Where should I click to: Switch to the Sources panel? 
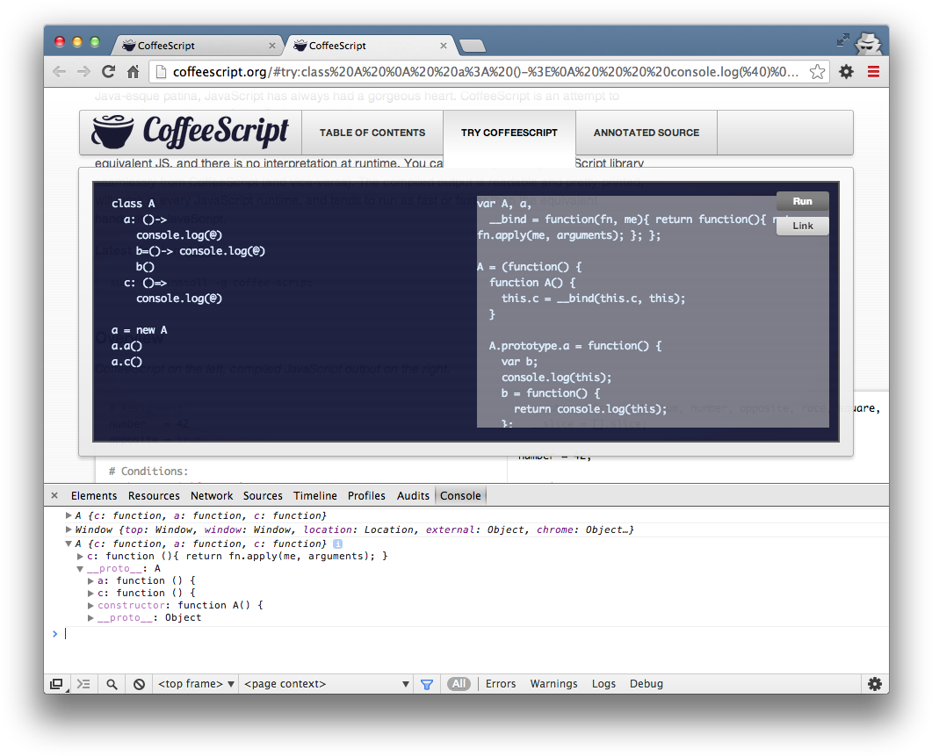point(263,496)
